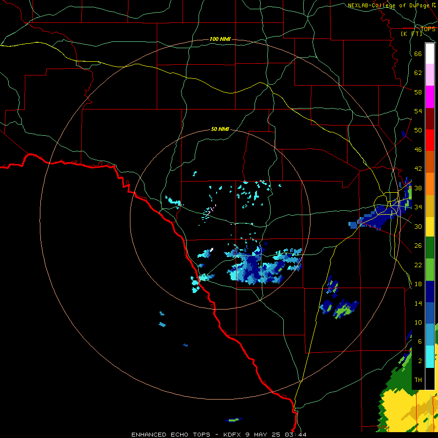
Task: Click the 50 legend value
Action: tap(418, 130)
